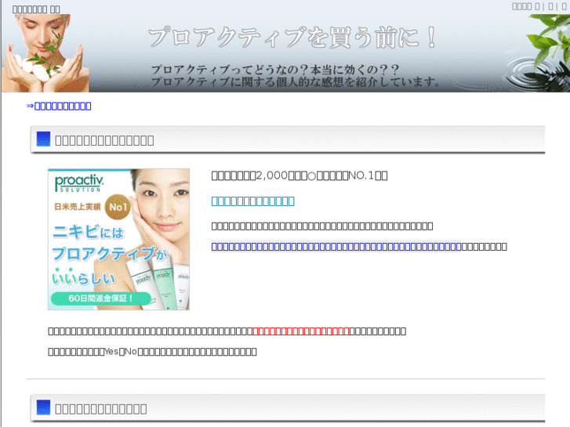Click the 60日間返金保証 button in the ad
The height and width of the screenshot is (427, 570).
100,299
